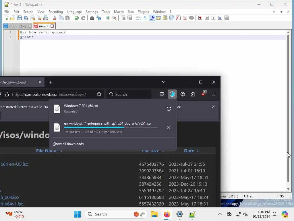The image size is (294, 221).
Task: Start macro recording red dot button
Action: (x=200, y=18)
